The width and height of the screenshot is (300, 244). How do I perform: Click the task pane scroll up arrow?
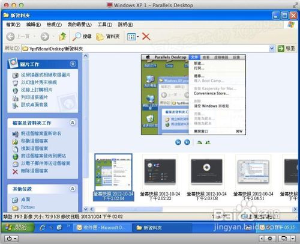(x=86, y=56)
